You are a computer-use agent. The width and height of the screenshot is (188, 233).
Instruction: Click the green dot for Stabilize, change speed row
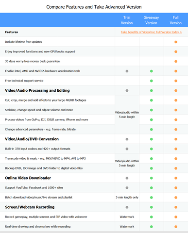click(152, 110)
